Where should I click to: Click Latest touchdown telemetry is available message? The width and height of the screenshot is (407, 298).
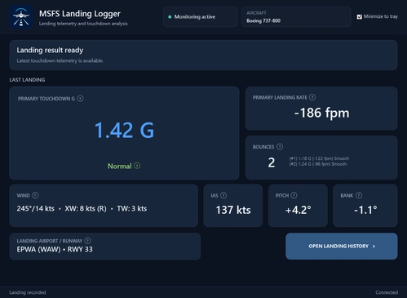pyautogui.click(x=60, y=60)
